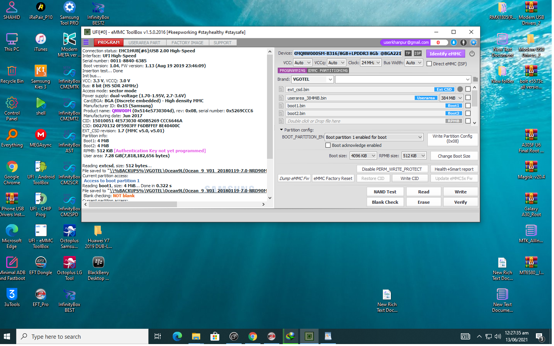Enable Boot acknowledge enabled checkbox
This screenshot has width=554, height=346.
328,145
